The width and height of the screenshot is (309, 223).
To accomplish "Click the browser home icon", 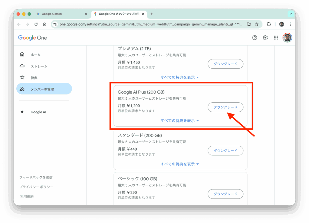I will [45, 24].
